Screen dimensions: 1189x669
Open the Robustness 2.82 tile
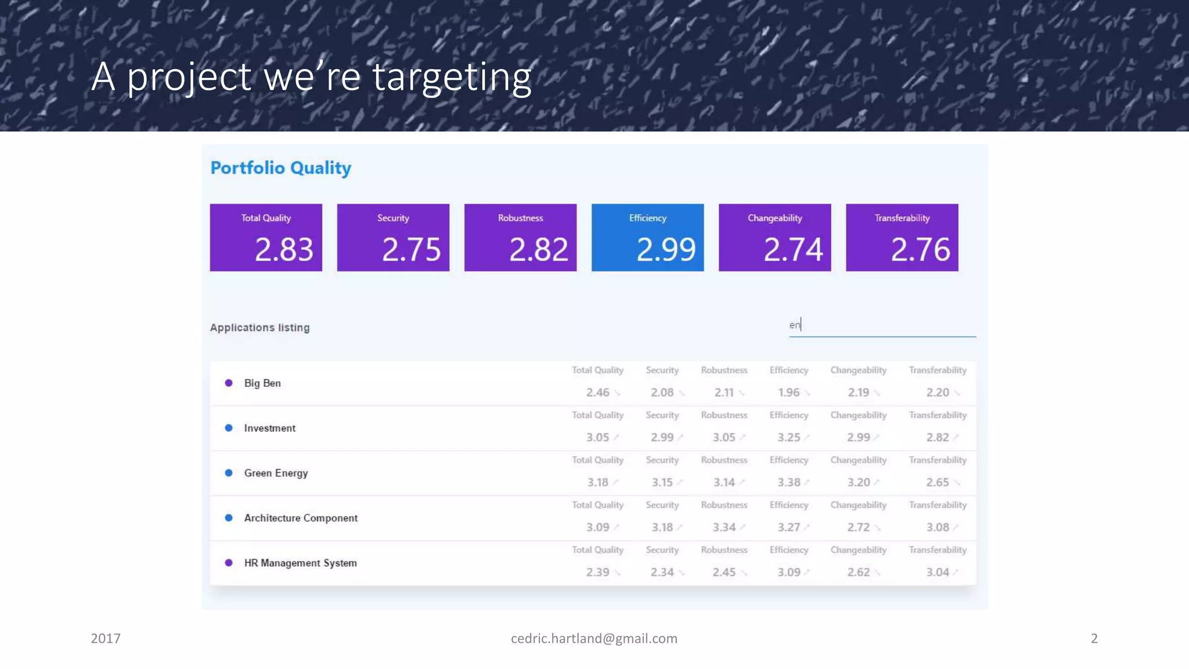520,238
